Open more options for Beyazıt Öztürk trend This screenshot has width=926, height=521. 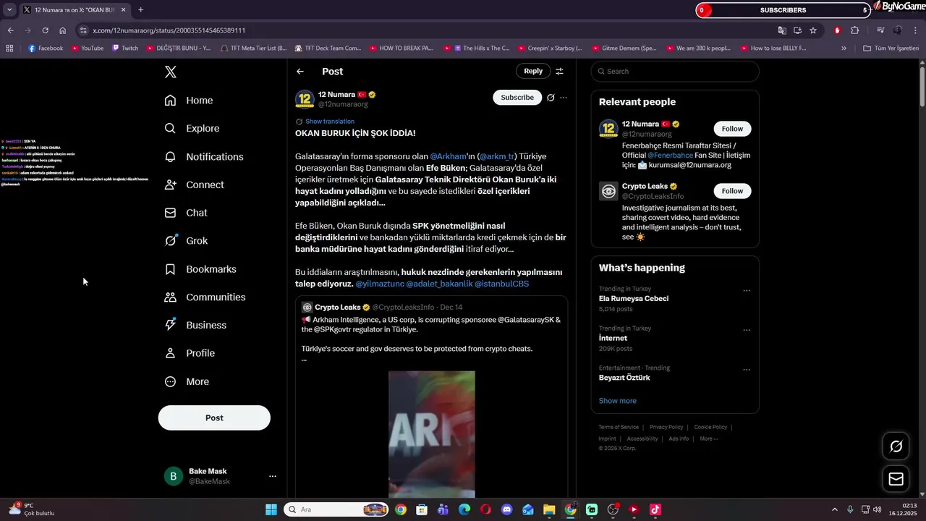747,370
